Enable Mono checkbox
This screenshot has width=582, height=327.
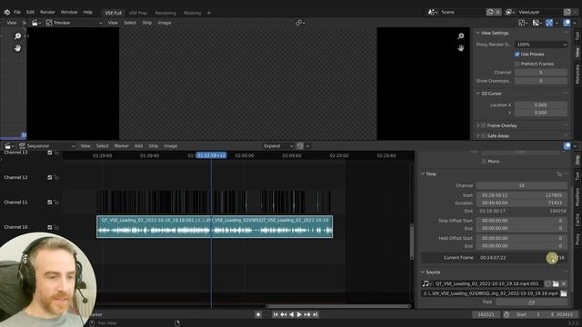coord(484,162)
